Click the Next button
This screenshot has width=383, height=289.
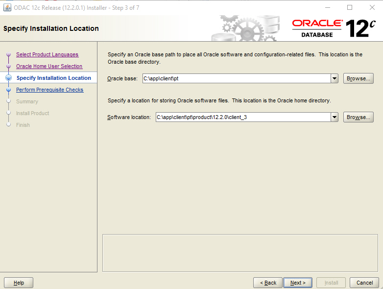click(x=297, y=283)
